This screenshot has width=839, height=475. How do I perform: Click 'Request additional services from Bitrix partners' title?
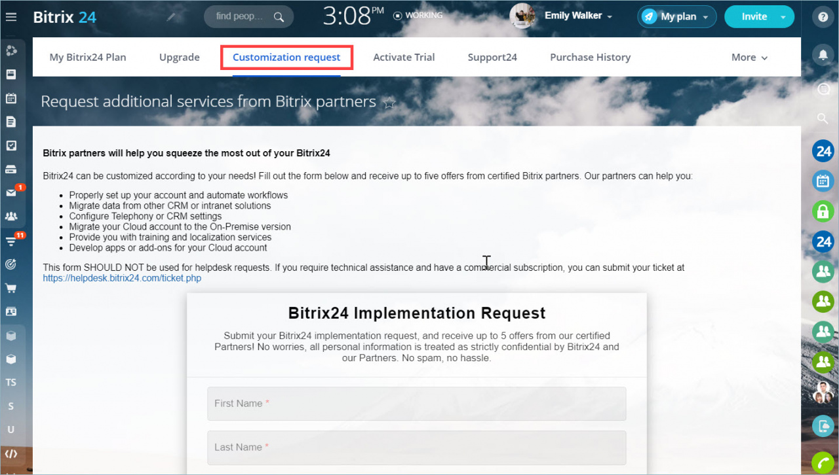(208, 102)
